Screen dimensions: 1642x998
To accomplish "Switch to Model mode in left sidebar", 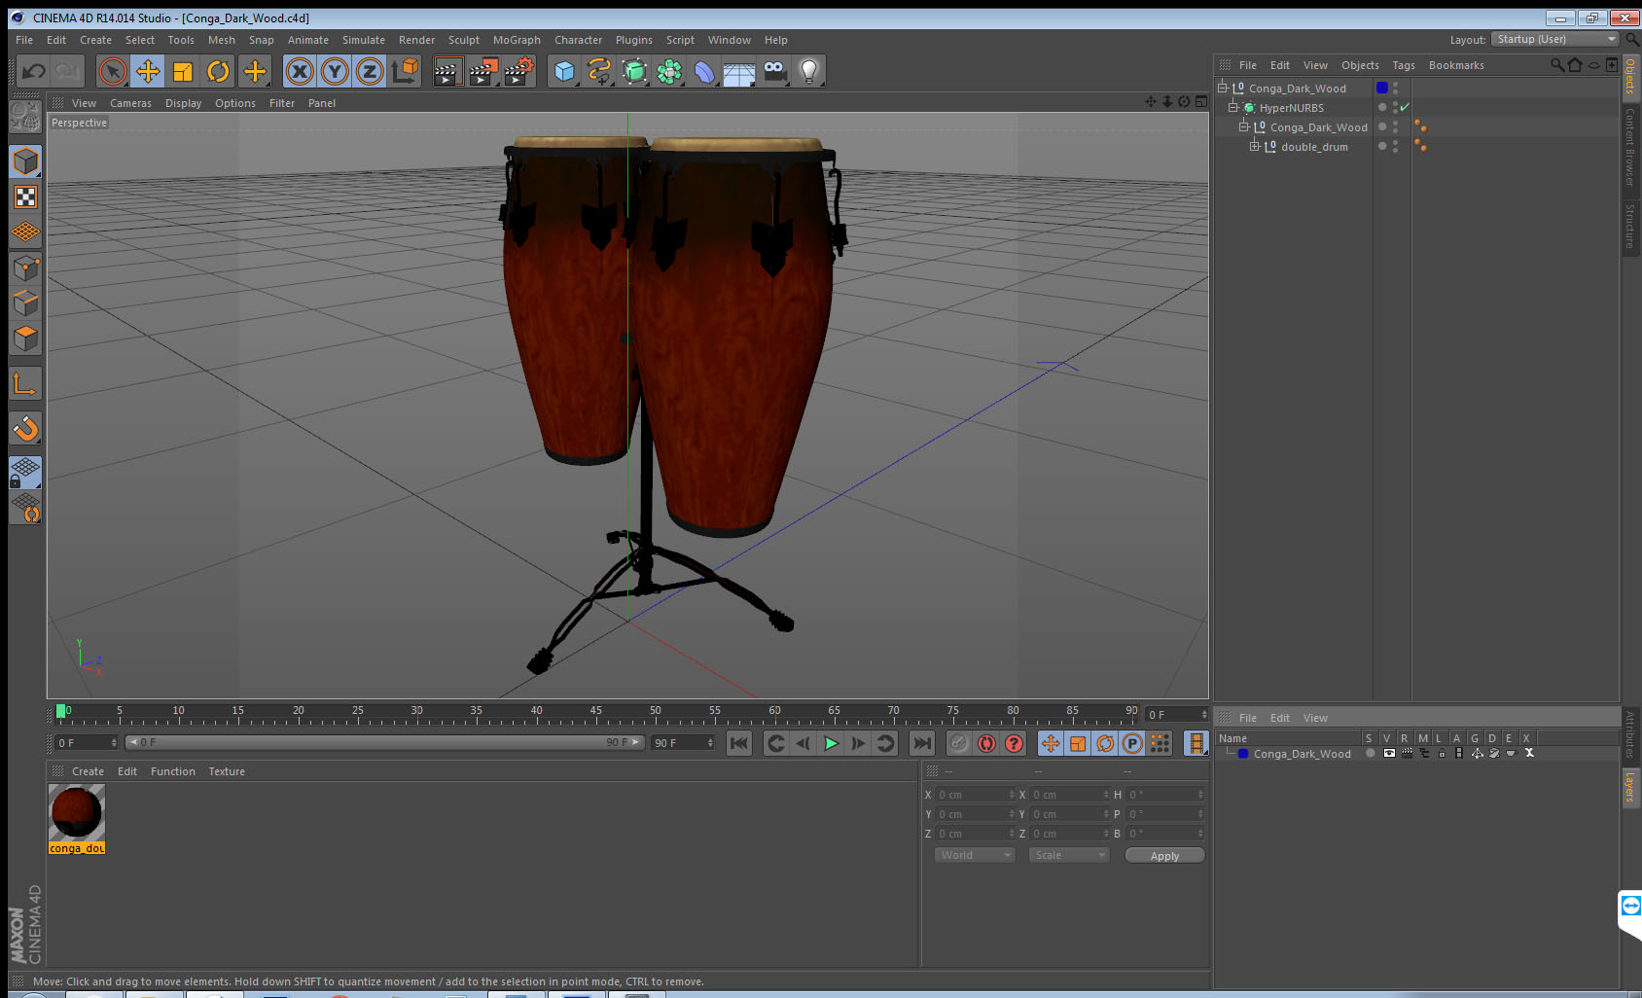I will [25, 161].
